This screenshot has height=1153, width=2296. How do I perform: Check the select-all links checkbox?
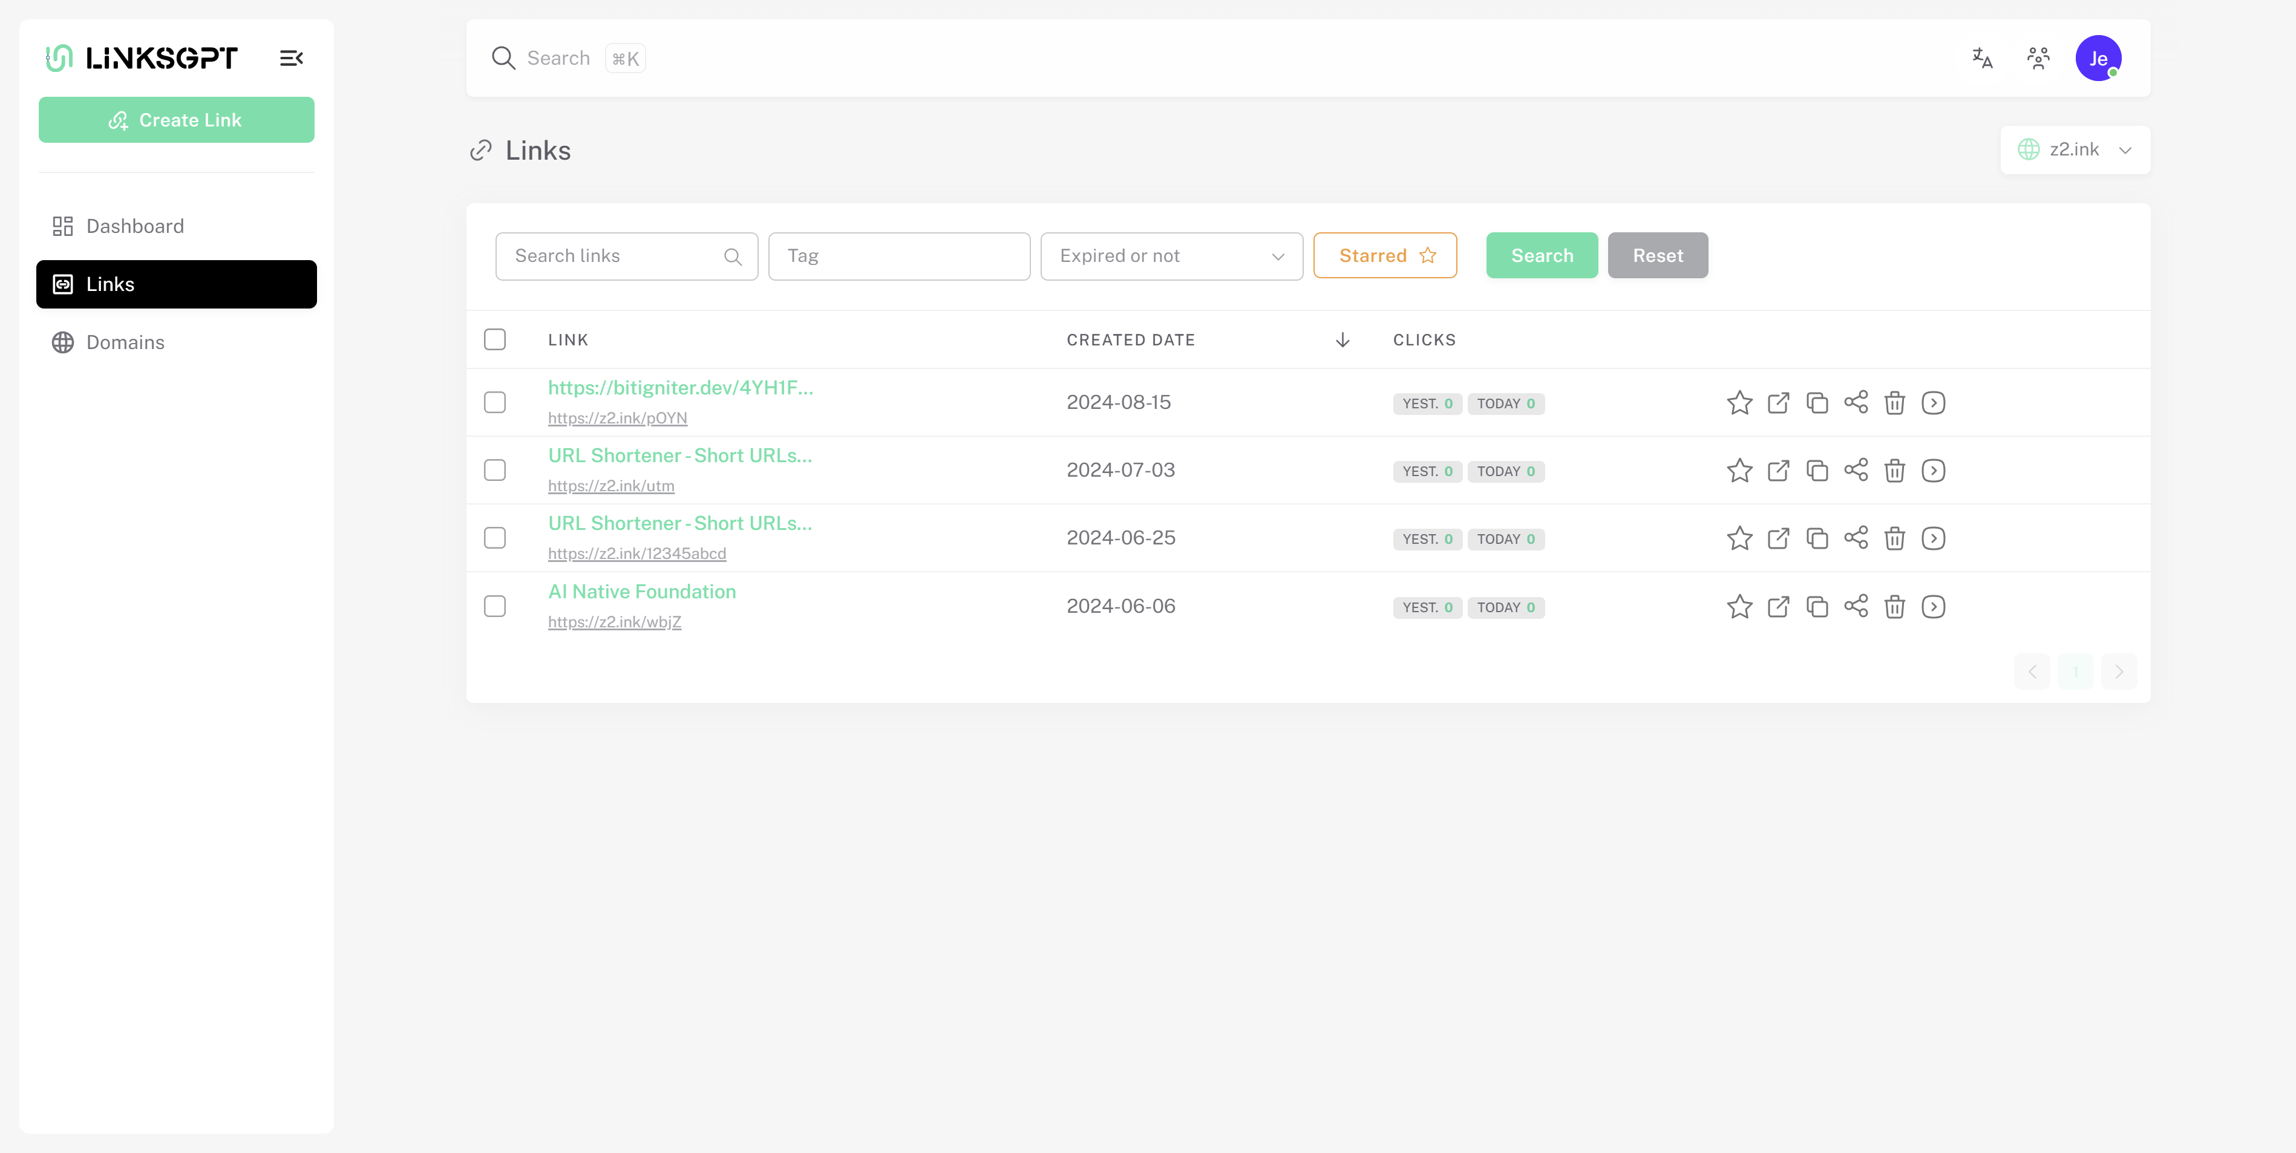click(495, 339)
